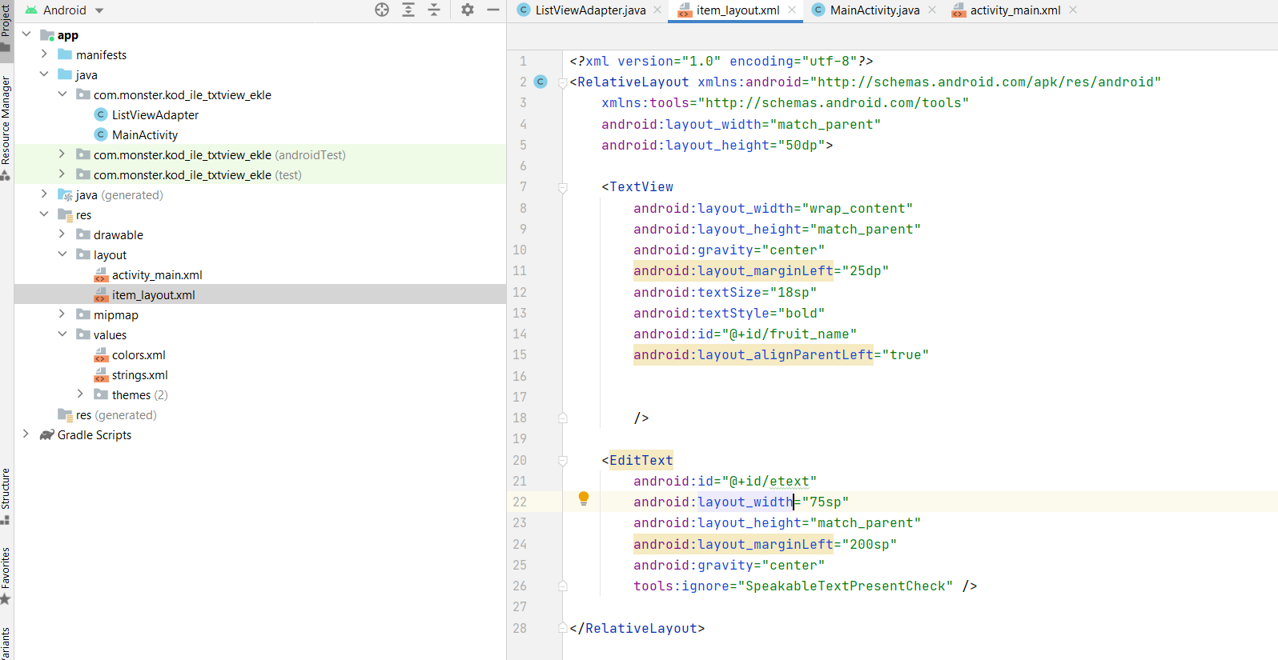
Task: Click "@+id/fruit_name" id value
Action: [x=790, y=334]
